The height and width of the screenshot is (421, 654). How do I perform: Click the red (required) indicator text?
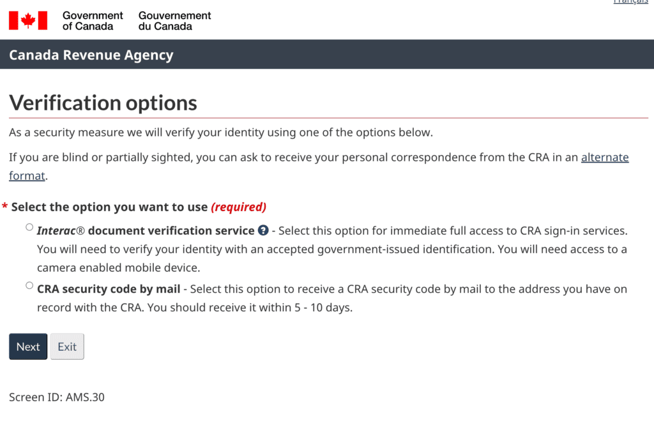coord(239,207)
